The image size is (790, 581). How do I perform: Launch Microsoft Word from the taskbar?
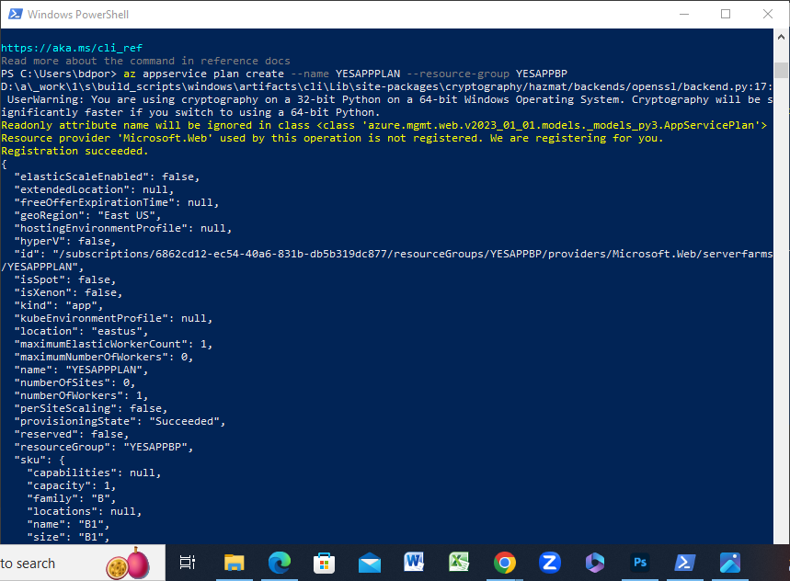click(x=414, y=563)
